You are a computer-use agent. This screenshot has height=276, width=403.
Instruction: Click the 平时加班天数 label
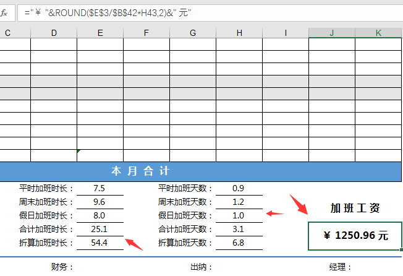coord(185,188)
